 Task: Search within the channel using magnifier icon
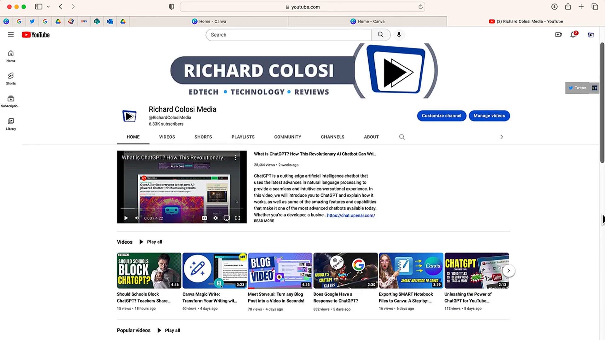coord(402,137)
